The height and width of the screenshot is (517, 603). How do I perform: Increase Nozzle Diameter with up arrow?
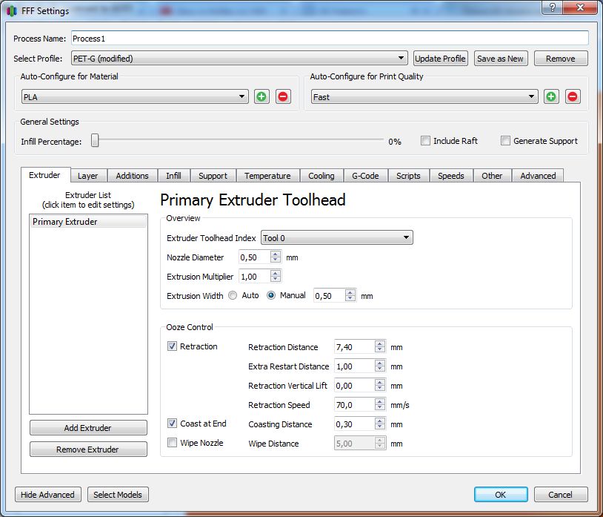click(276, 254)
